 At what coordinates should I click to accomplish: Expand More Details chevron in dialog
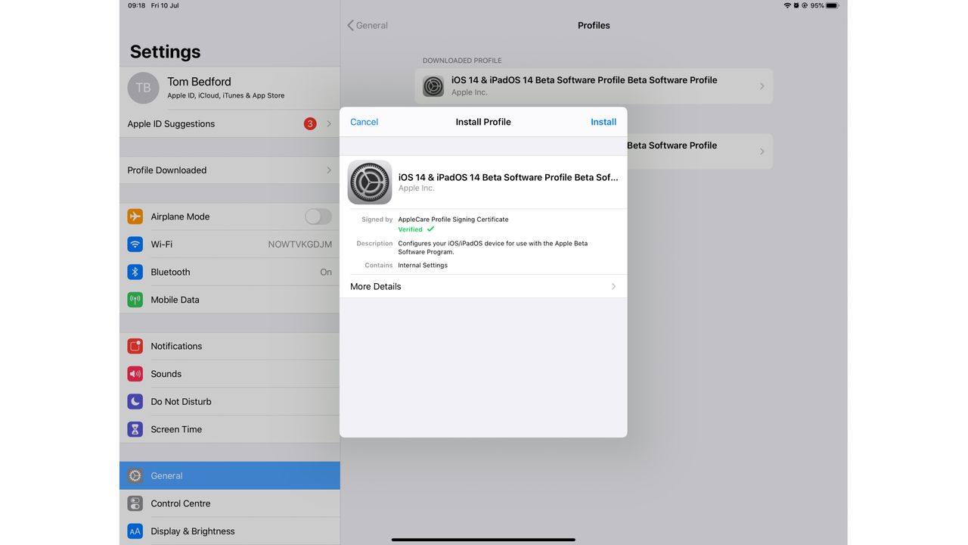613,286
